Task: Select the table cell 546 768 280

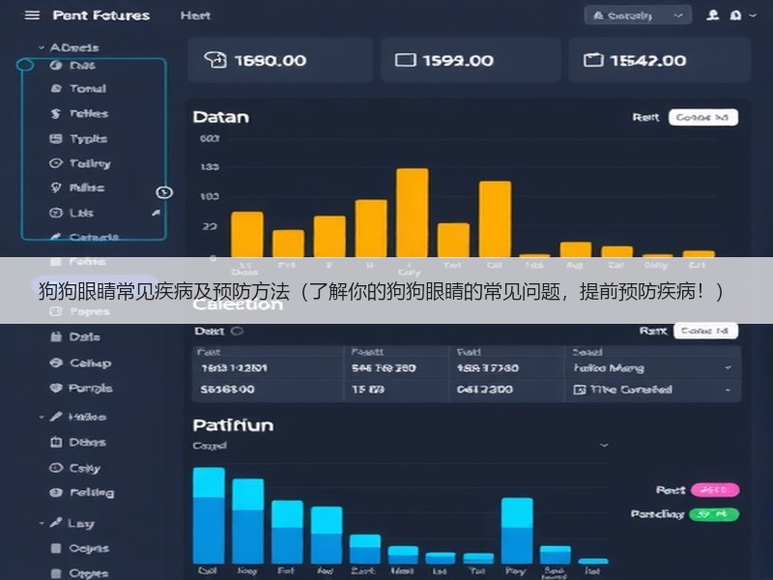Action: coord(384,368)
